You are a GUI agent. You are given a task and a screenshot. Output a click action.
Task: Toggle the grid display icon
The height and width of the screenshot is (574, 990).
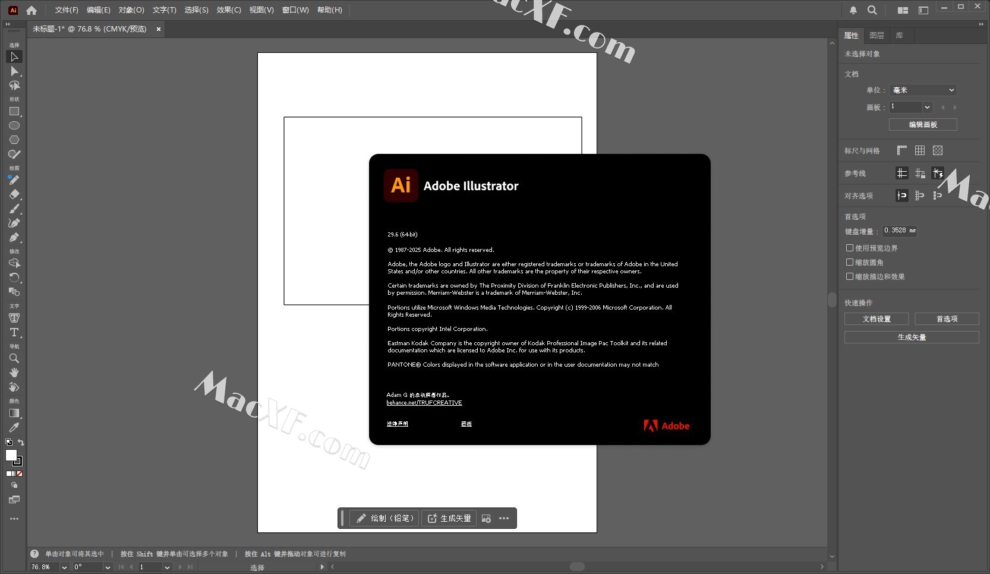pos(920,150)
